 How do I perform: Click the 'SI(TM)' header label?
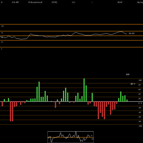tap(54, 2)
